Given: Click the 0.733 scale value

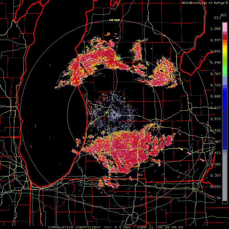Looking at the screenshot, I should click(x=216, y=85).
